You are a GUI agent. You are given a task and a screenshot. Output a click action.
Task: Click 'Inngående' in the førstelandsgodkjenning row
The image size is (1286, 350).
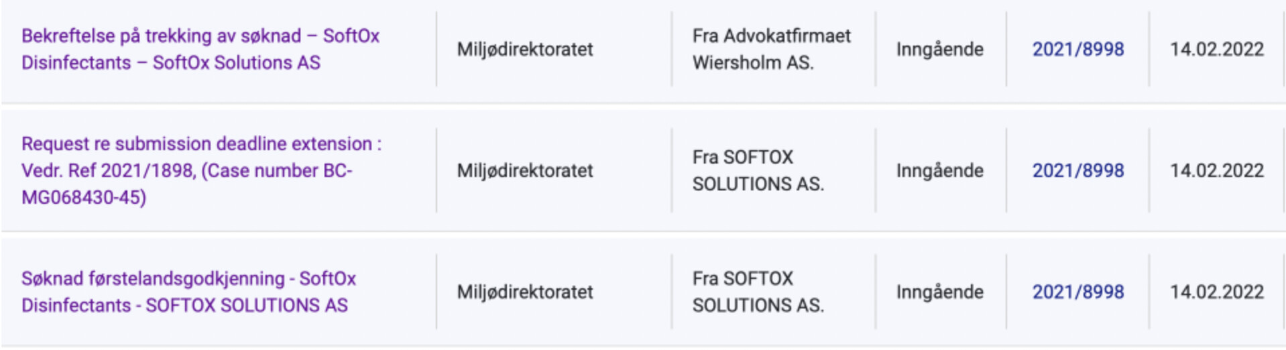pyautogui.click(x=939, y=292)
